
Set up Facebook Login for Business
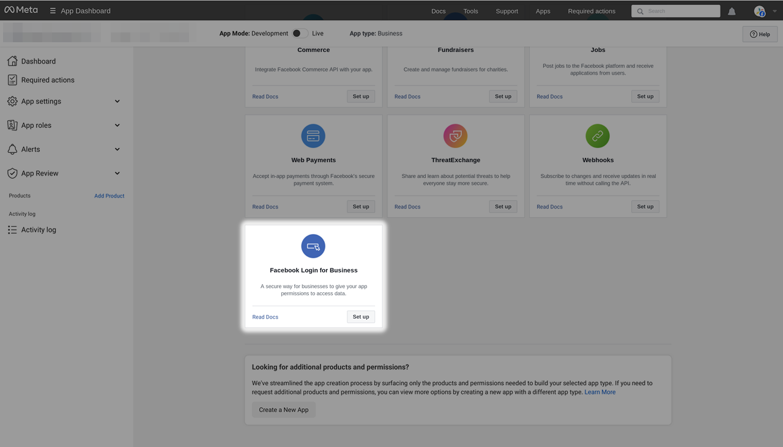point(361,317)
